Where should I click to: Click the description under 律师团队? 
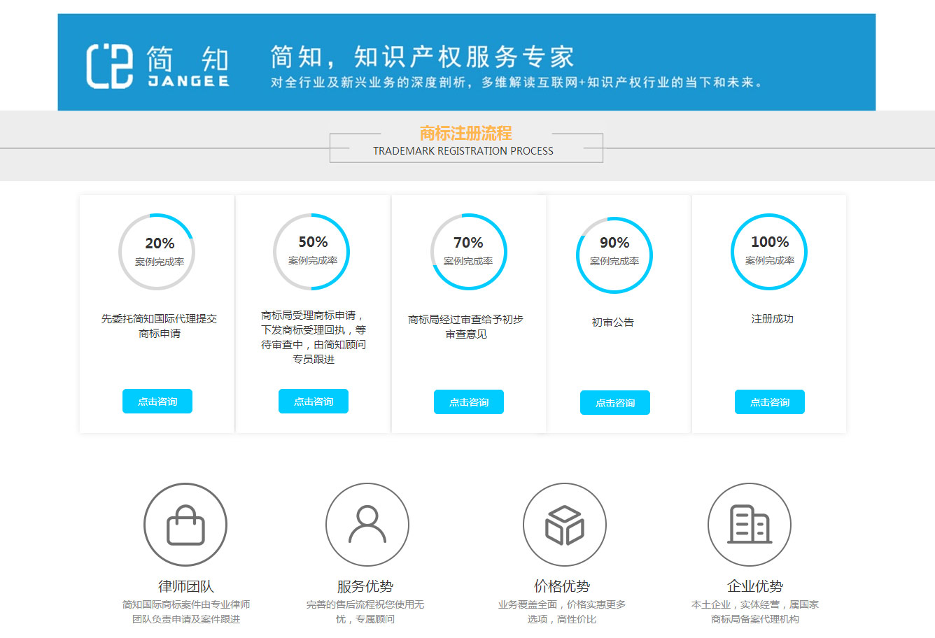(x=186, y=612)
